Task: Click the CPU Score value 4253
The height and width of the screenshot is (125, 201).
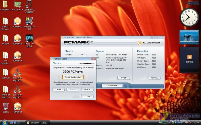Action: 154,58
